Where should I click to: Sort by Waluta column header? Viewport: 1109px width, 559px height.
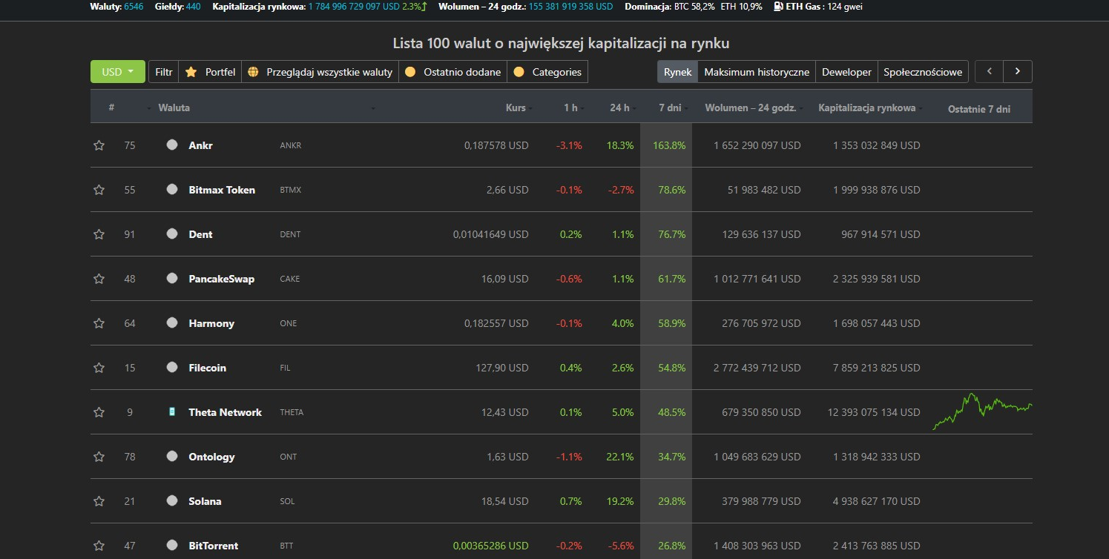(x=174, y=107)
